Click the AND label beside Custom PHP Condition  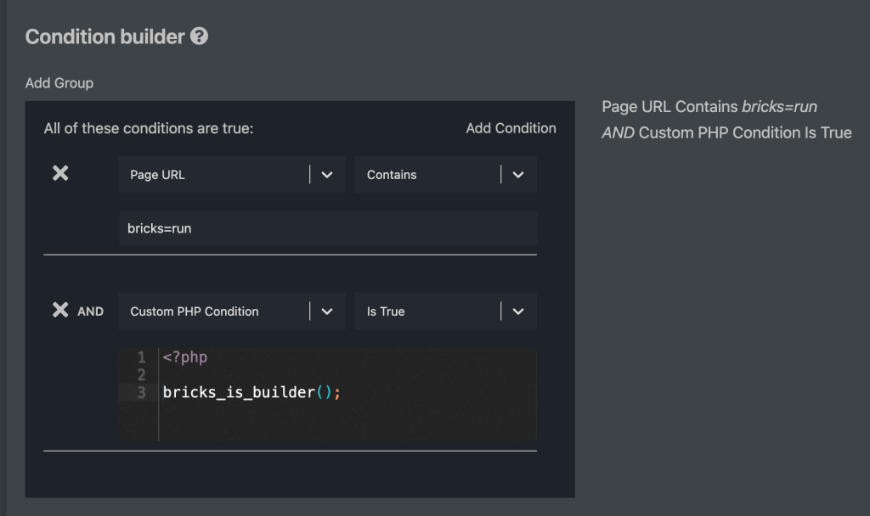point(90,311)
